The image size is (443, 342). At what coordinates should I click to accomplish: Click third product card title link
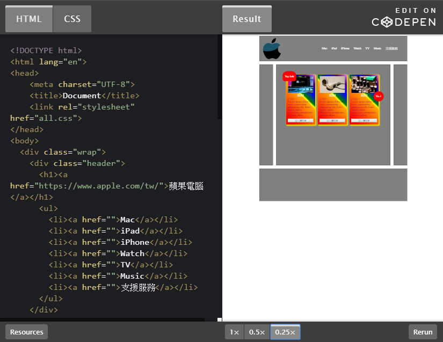tap(364, 95)
